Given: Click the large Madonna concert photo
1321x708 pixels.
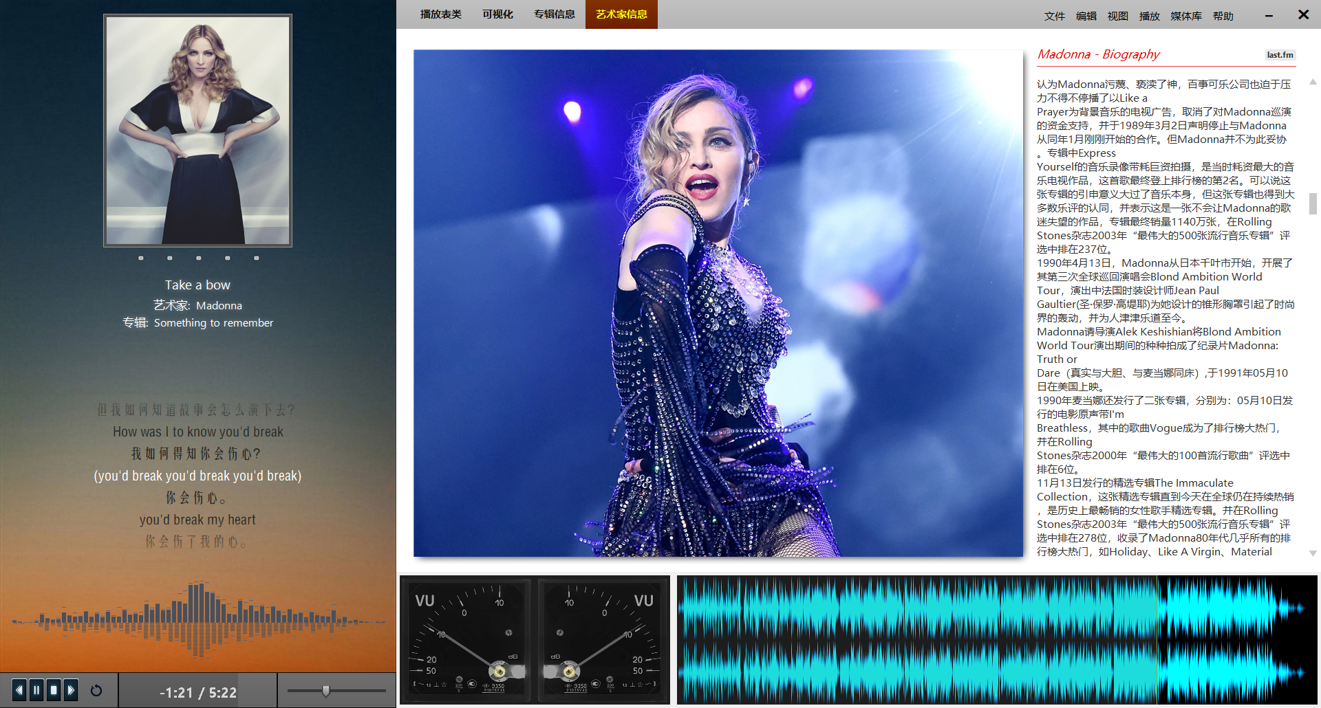Looking at the screenshot, I should [718, 303].
